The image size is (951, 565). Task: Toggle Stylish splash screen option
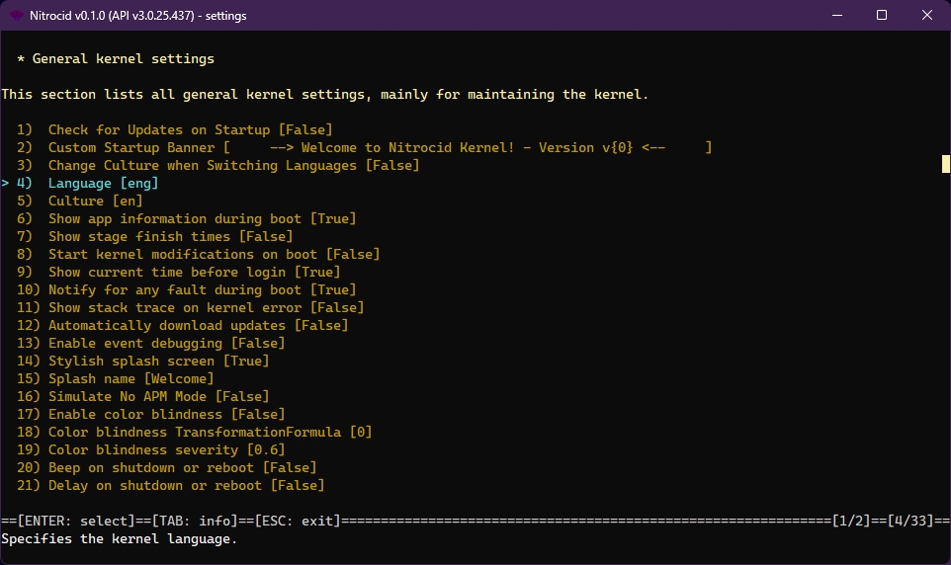[x=158, y=362]
